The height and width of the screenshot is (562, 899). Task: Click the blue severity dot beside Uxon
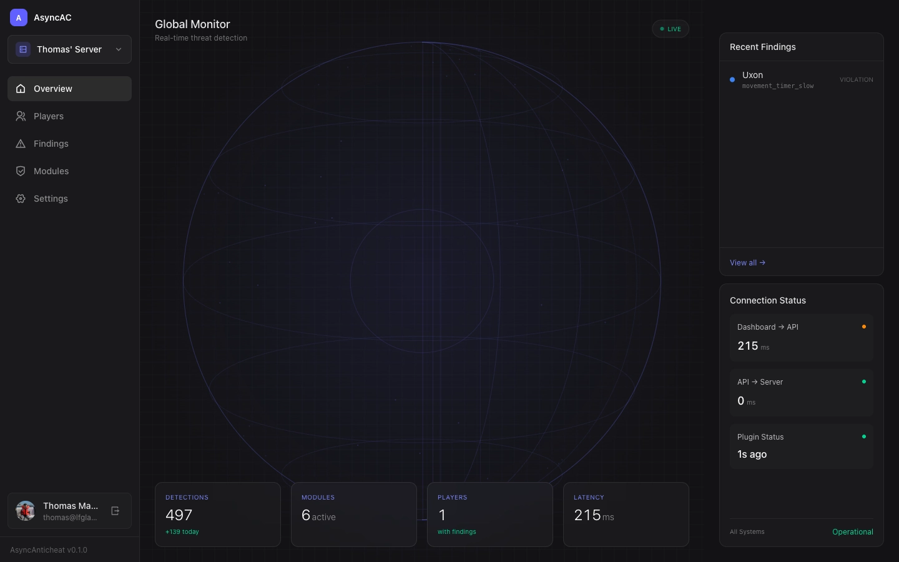point(732,80)
